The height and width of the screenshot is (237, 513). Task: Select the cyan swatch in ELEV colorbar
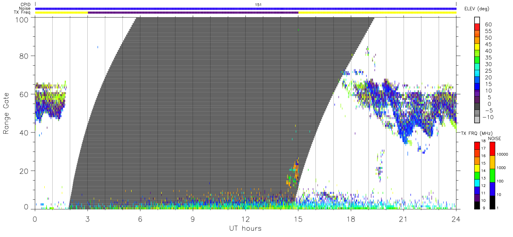tap(477, 74)
